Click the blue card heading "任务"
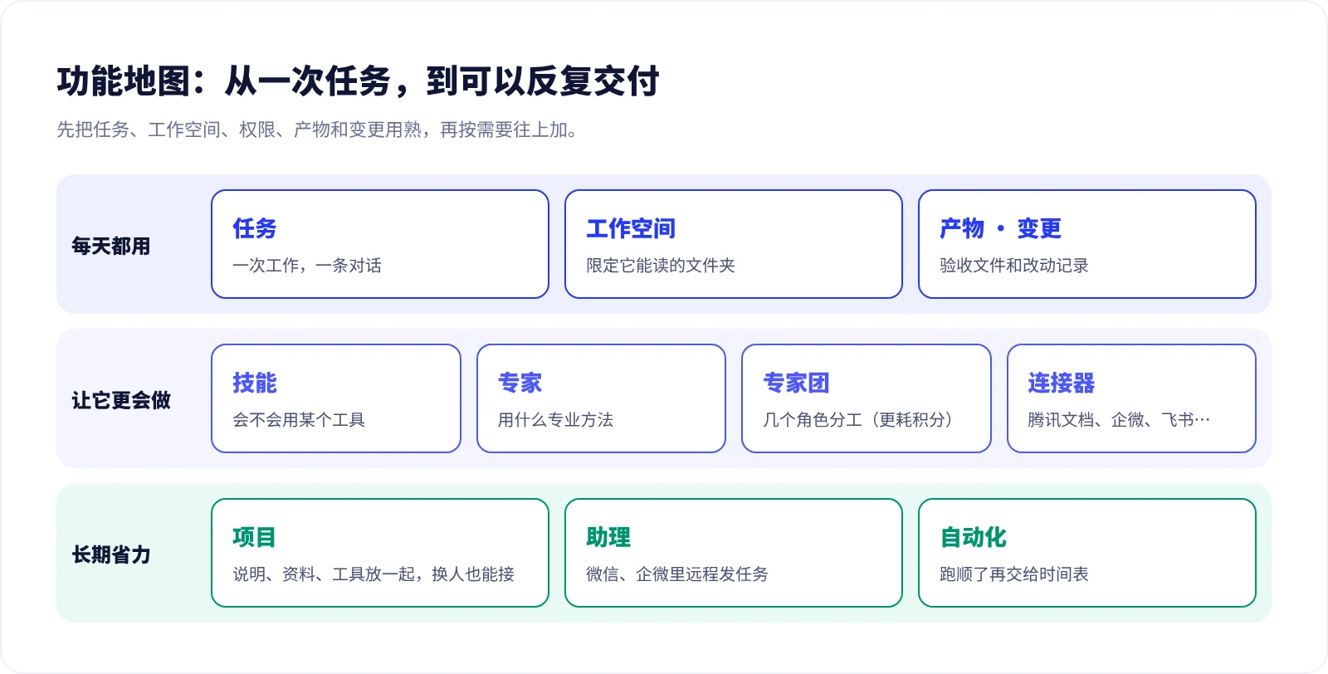This screenshot has height=674, width=1328. [255, 228]
